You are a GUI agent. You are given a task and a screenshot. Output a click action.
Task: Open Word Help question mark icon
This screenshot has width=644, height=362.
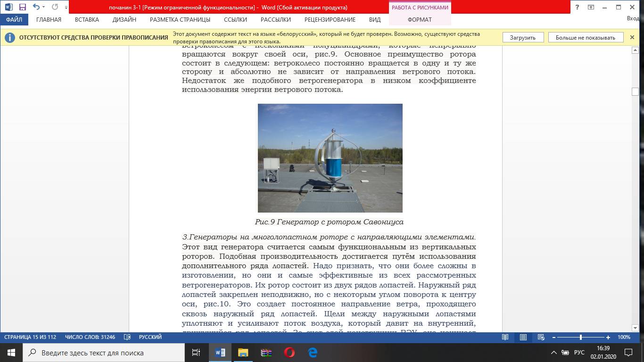pos(577,7)
